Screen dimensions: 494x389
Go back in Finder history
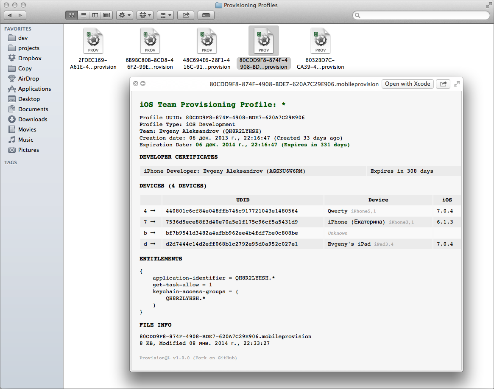coord(9,15)
